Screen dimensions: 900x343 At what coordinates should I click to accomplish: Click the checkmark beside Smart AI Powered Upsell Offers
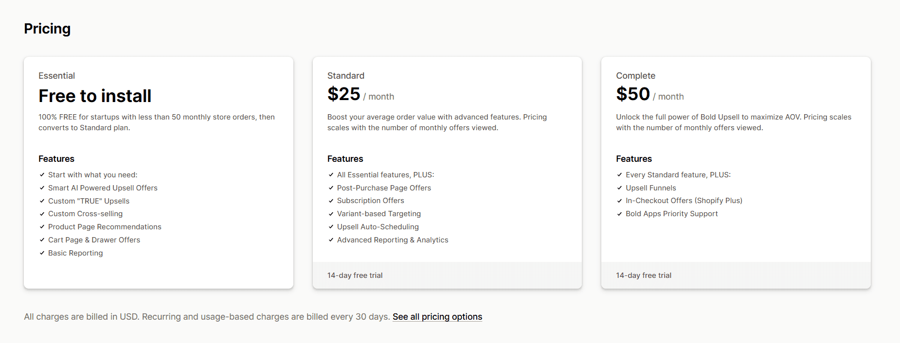pos(42,188)
